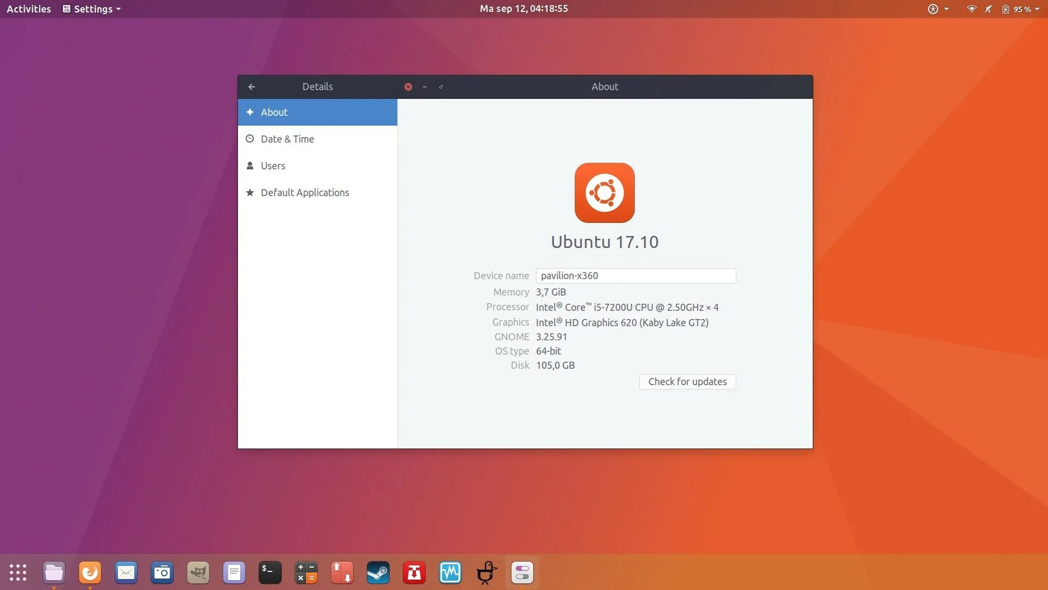Open the accessibility menu in top bar
Viewport: 1048px width, 590px height.
click(938, 9)
